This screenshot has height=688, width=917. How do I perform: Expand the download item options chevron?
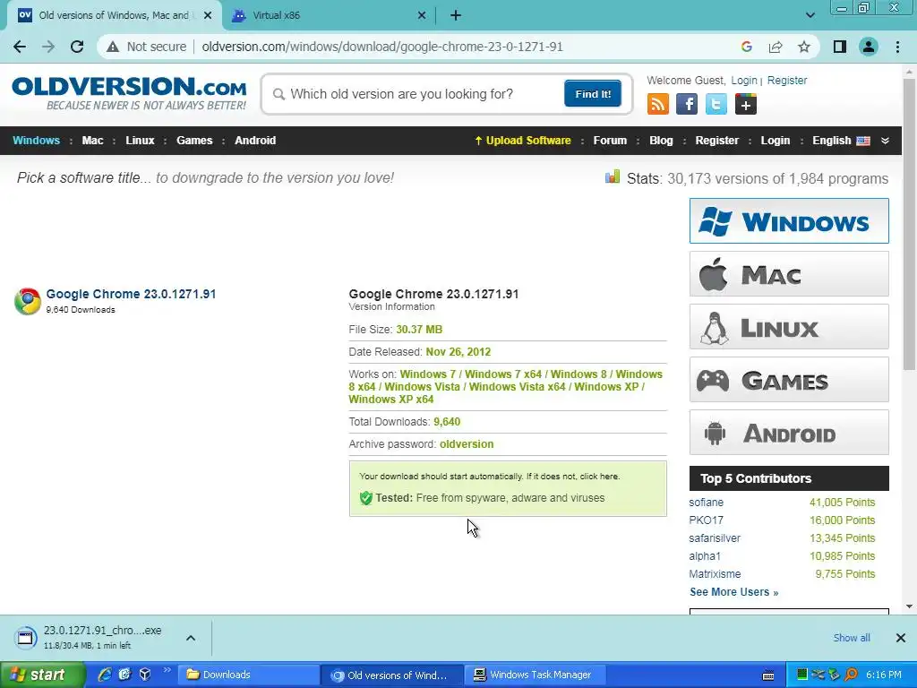(191, 638)
